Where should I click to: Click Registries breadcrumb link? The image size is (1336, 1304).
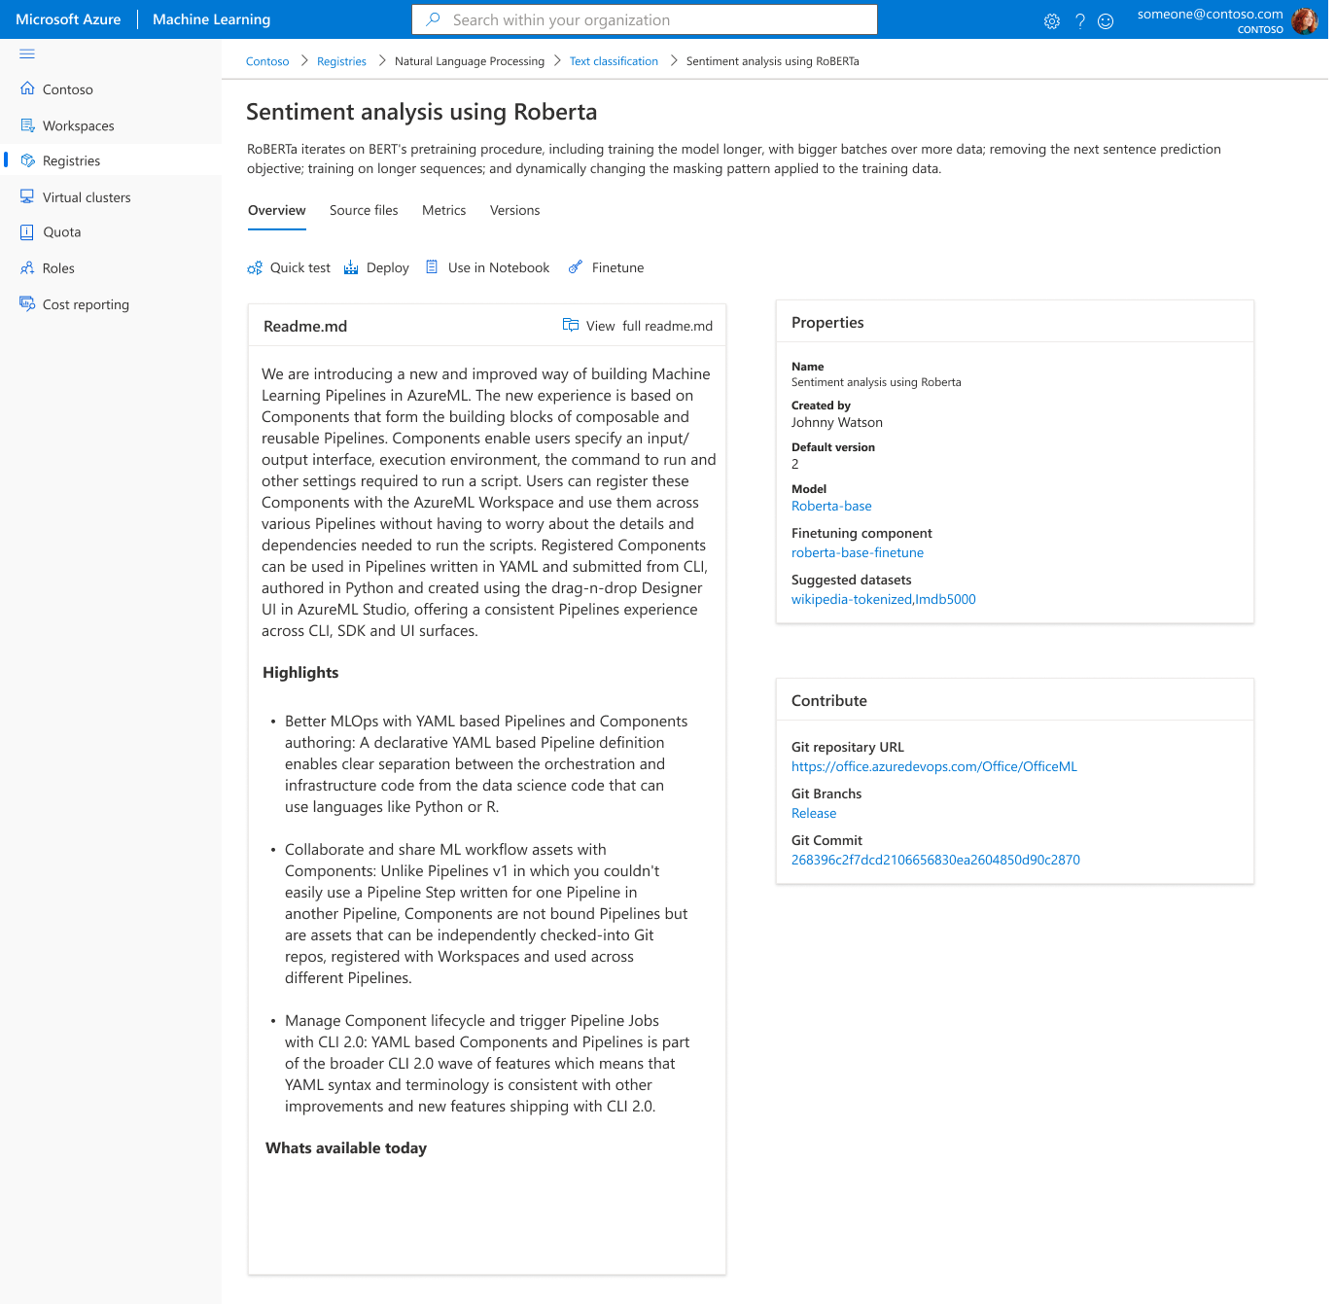pyautogui.click(x=341, y=61)
